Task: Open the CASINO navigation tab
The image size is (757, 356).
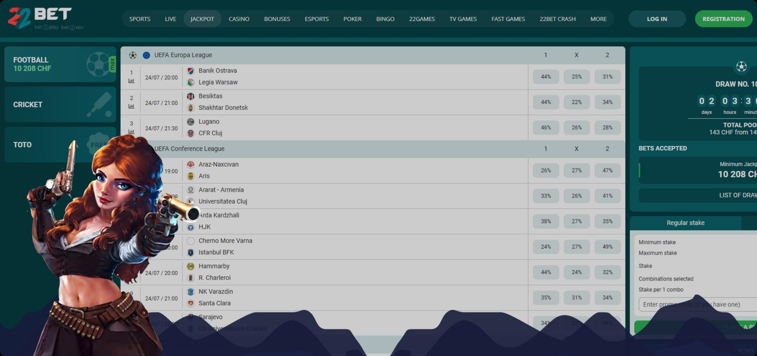Action: tap(239, 19)
